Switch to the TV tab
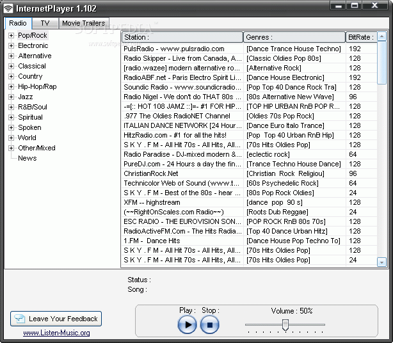 coord(45,23)
